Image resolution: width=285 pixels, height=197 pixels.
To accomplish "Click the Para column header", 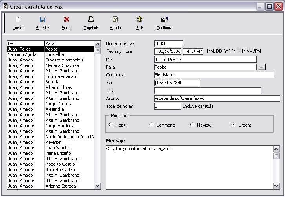I will pos(69,43).
